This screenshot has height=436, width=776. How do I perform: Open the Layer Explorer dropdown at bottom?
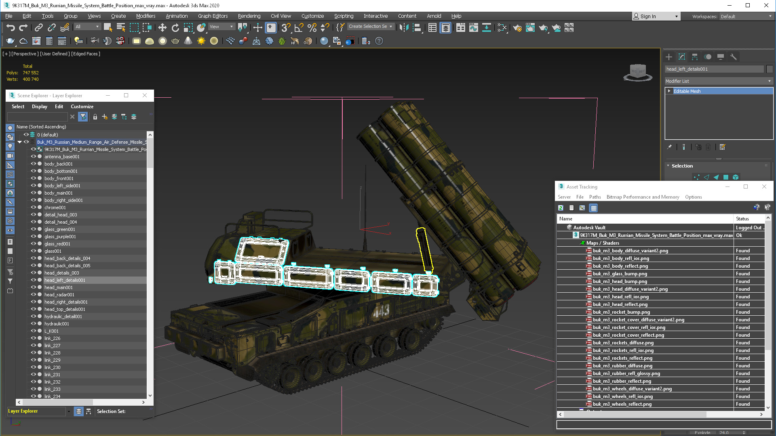point(69,411)
